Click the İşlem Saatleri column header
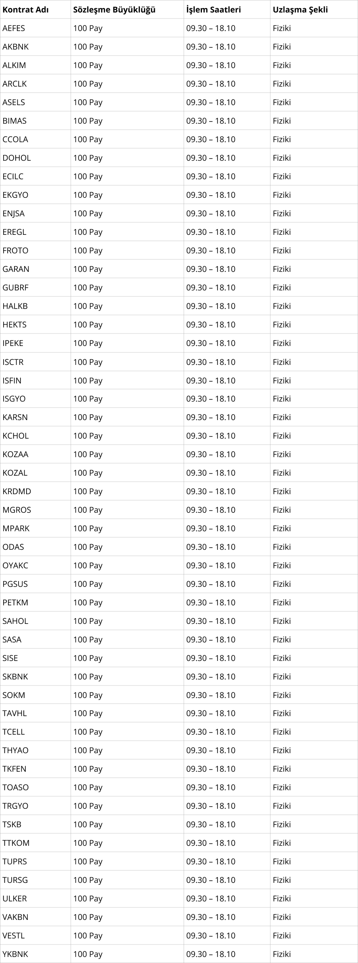358x963 pixels. (x=227, y=10)
